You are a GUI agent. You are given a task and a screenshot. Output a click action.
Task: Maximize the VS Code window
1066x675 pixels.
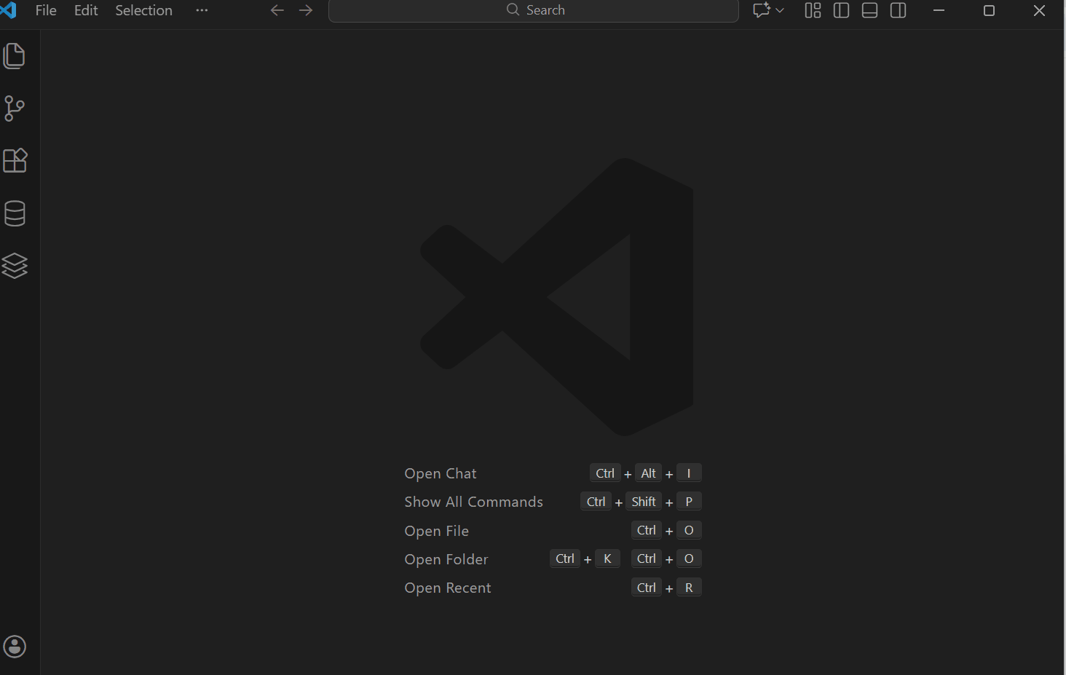989,10
